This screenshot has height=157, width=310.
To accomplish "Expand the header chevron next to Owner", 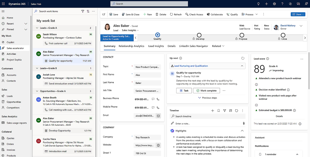I will [x=301, y=26].
